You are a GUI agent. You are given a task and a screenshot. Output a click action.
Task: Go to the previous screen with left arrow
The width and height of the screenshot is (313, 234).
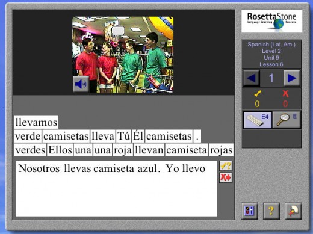252,78
